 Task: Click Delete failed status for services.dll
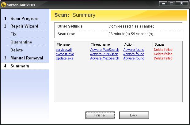point(163,50)
